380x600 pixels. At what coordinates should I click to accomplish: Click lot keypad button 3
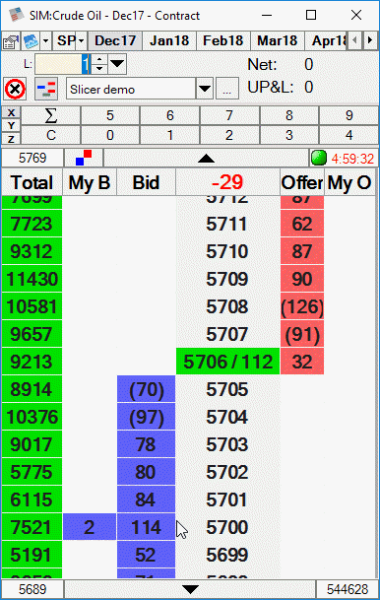289,135
